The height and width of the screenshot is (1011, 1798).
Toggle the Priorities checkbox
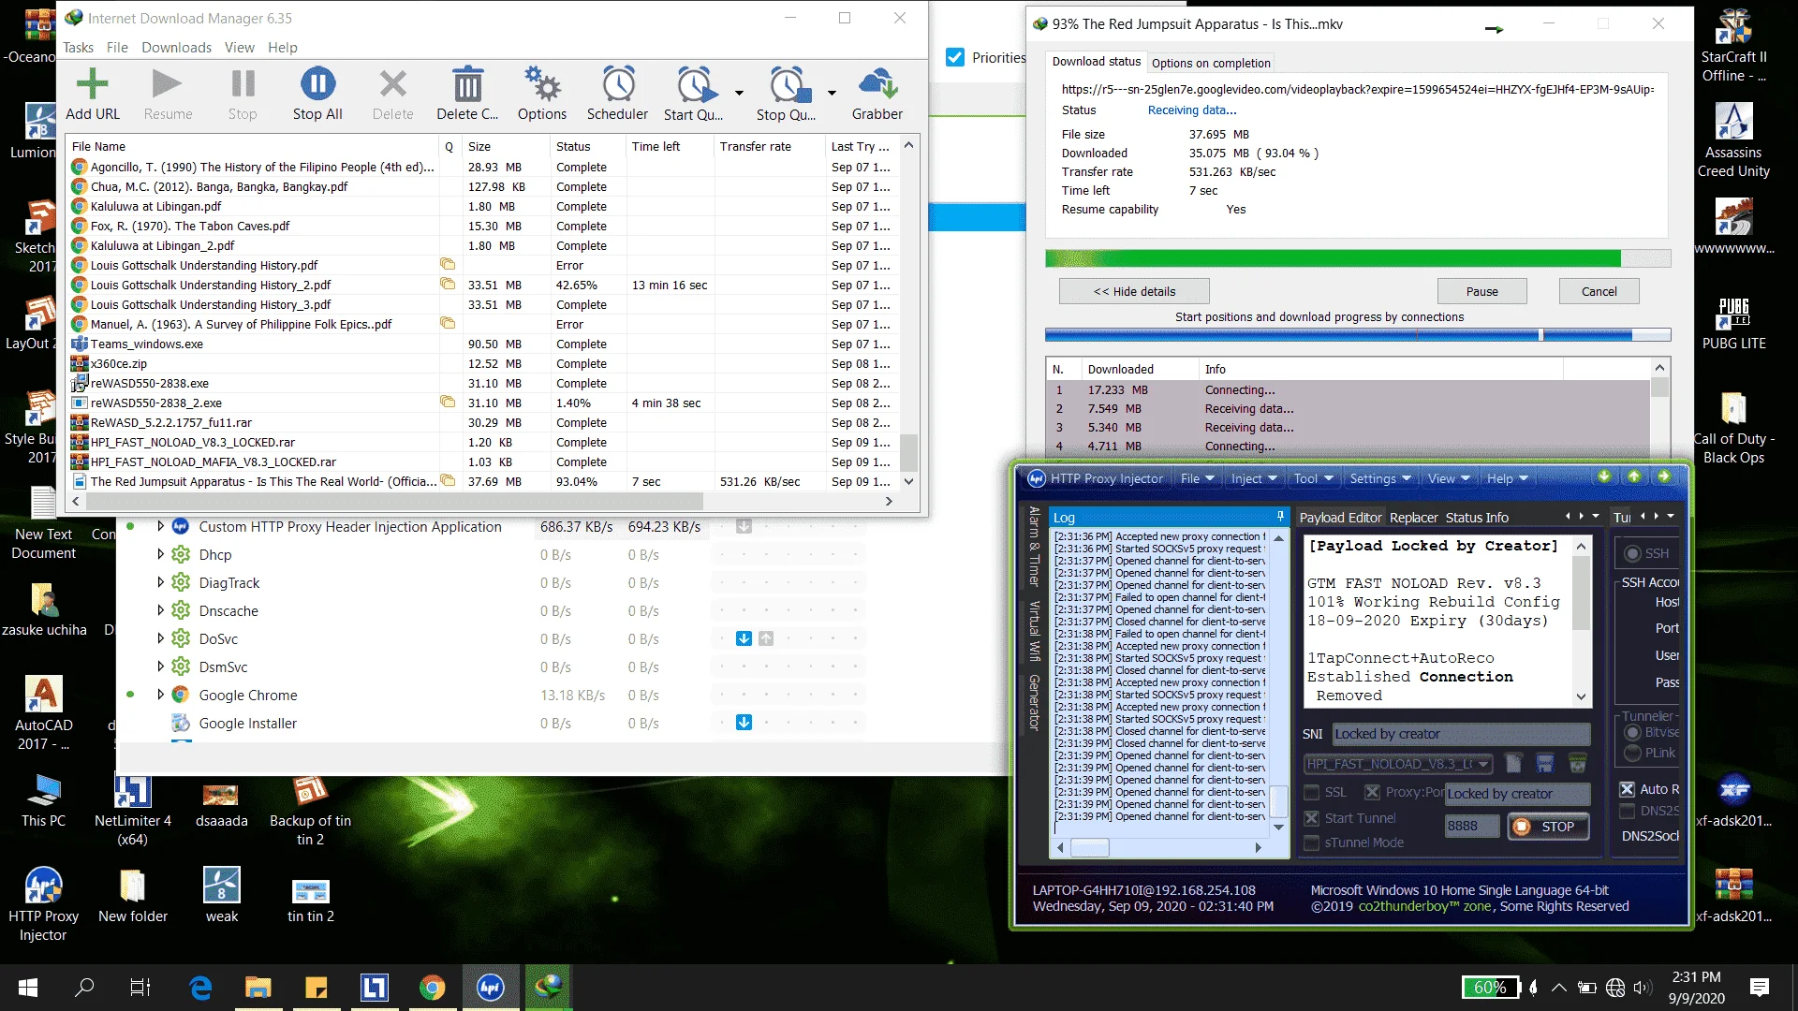[955, 58]
